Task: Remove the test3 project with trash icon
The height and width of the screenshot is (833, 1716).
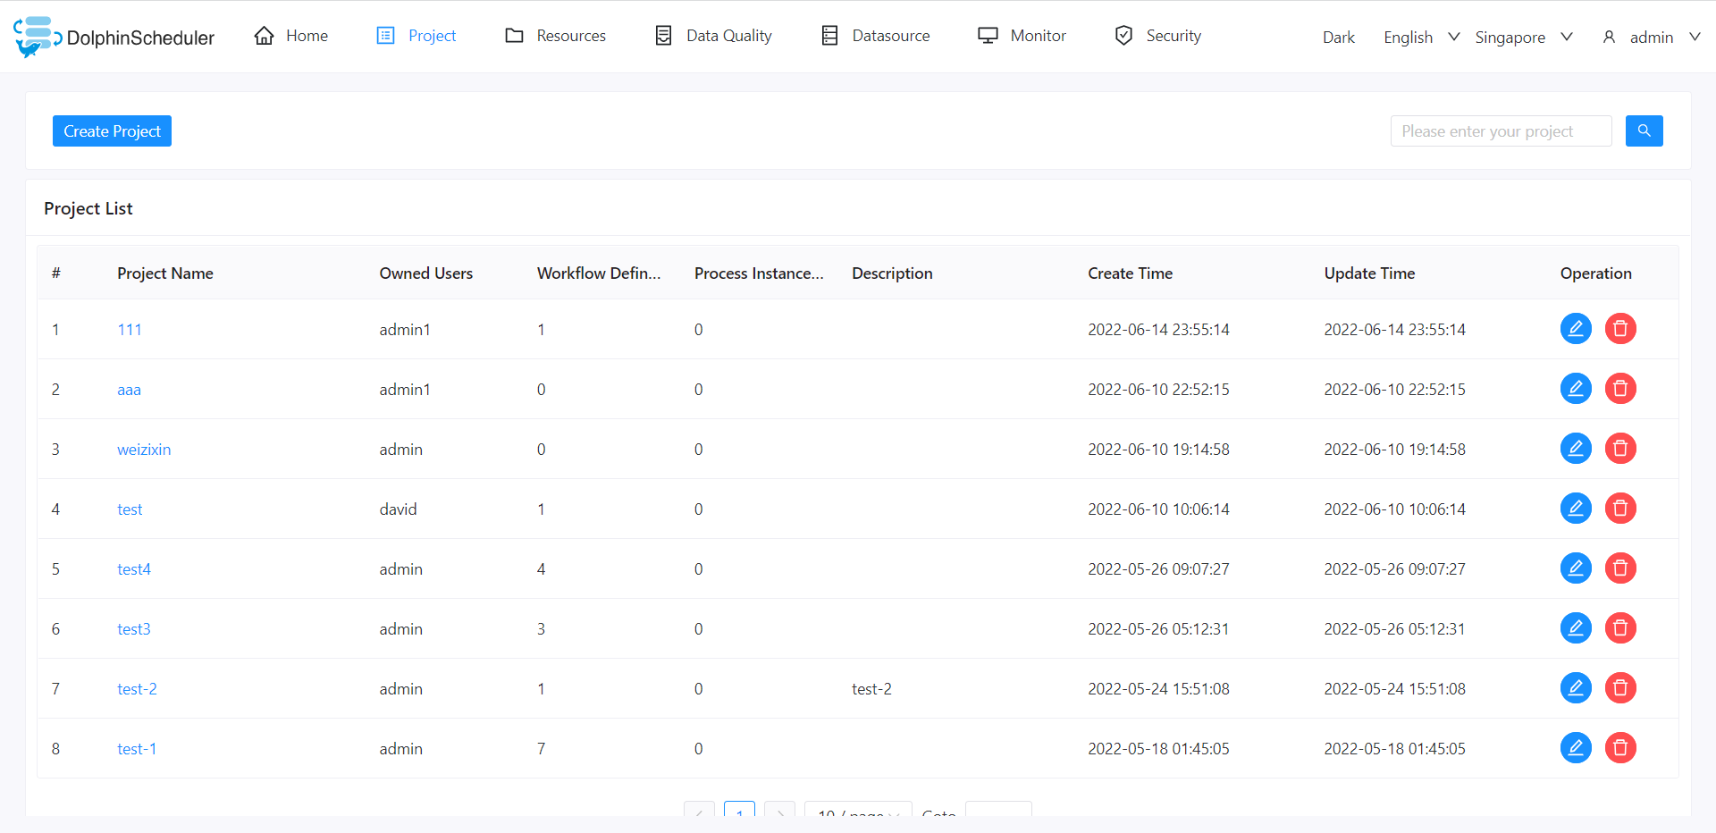Action: 1620,628
